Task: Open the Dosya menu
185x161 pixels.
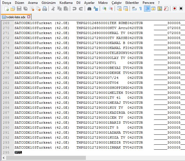Action: pyautogui.click(x=7, y=3)
